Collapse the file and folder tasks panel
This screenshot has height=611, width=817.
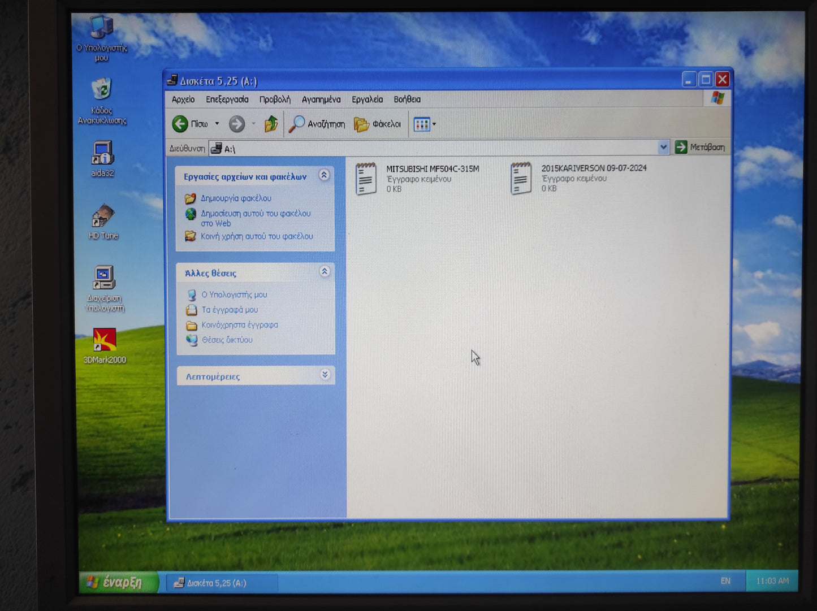tap(324, 175)
